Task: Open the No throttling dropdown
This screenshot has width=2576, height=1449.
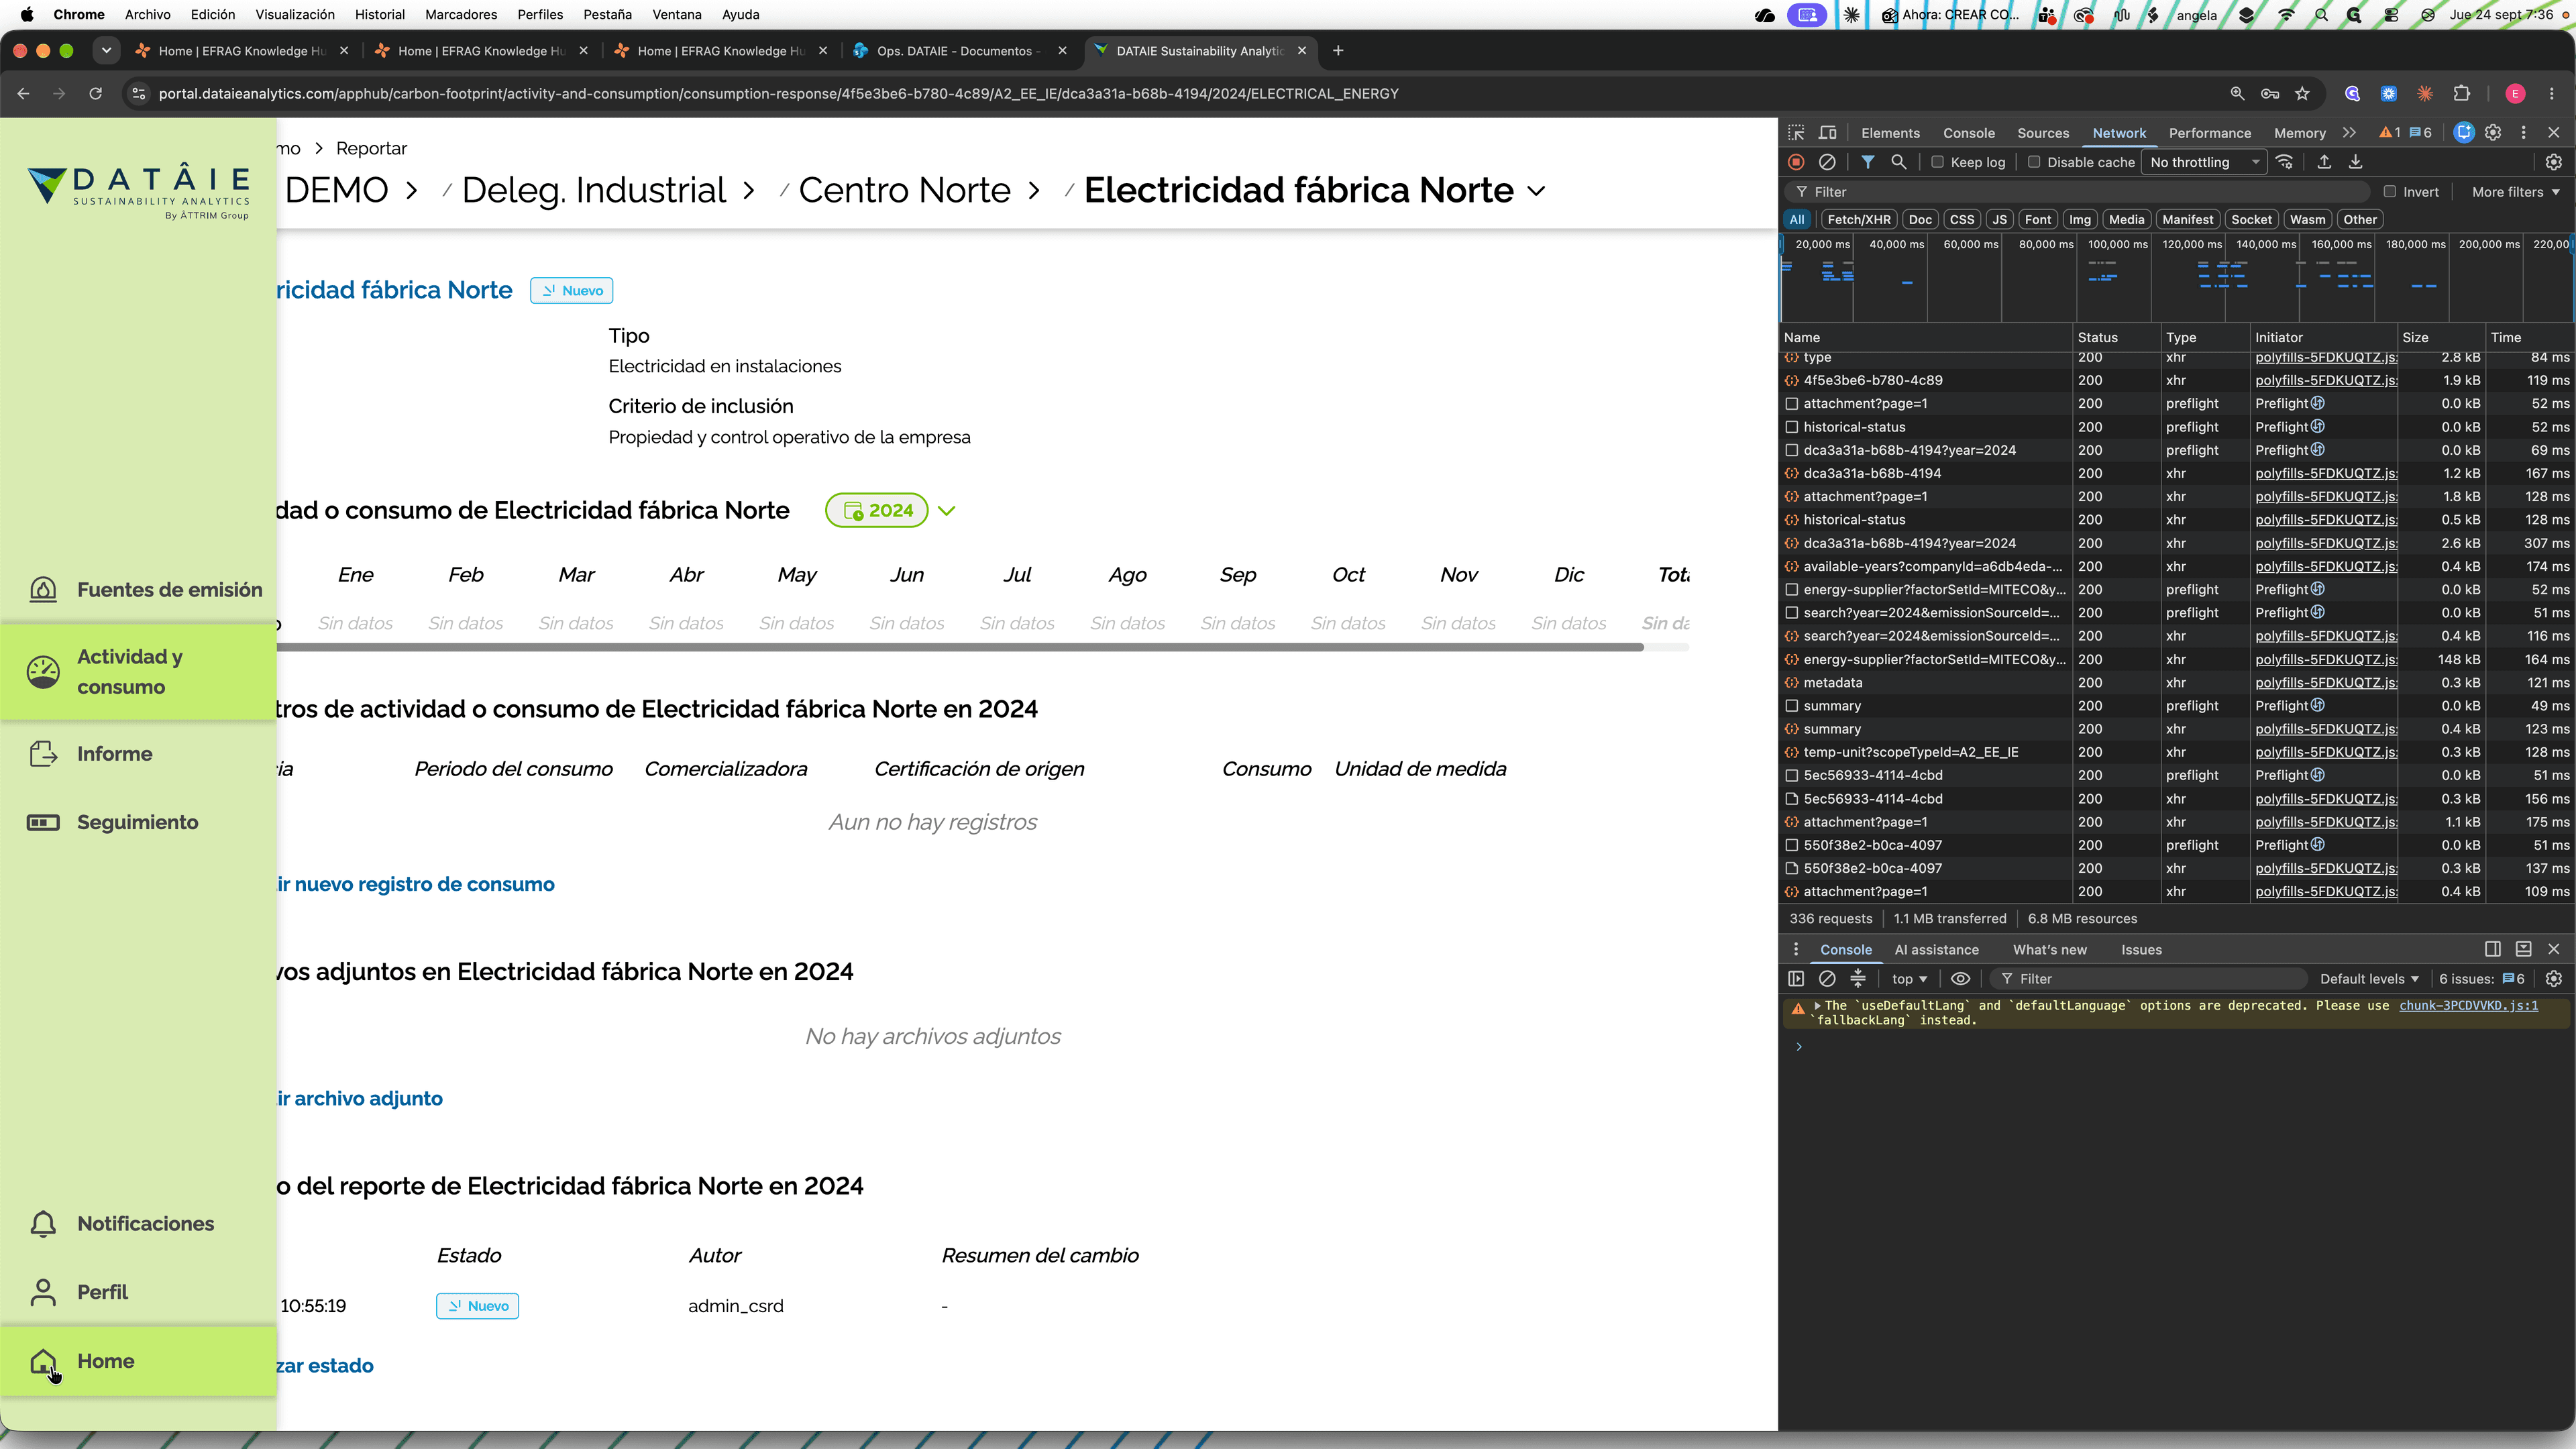Action: tap(2205, 162)
